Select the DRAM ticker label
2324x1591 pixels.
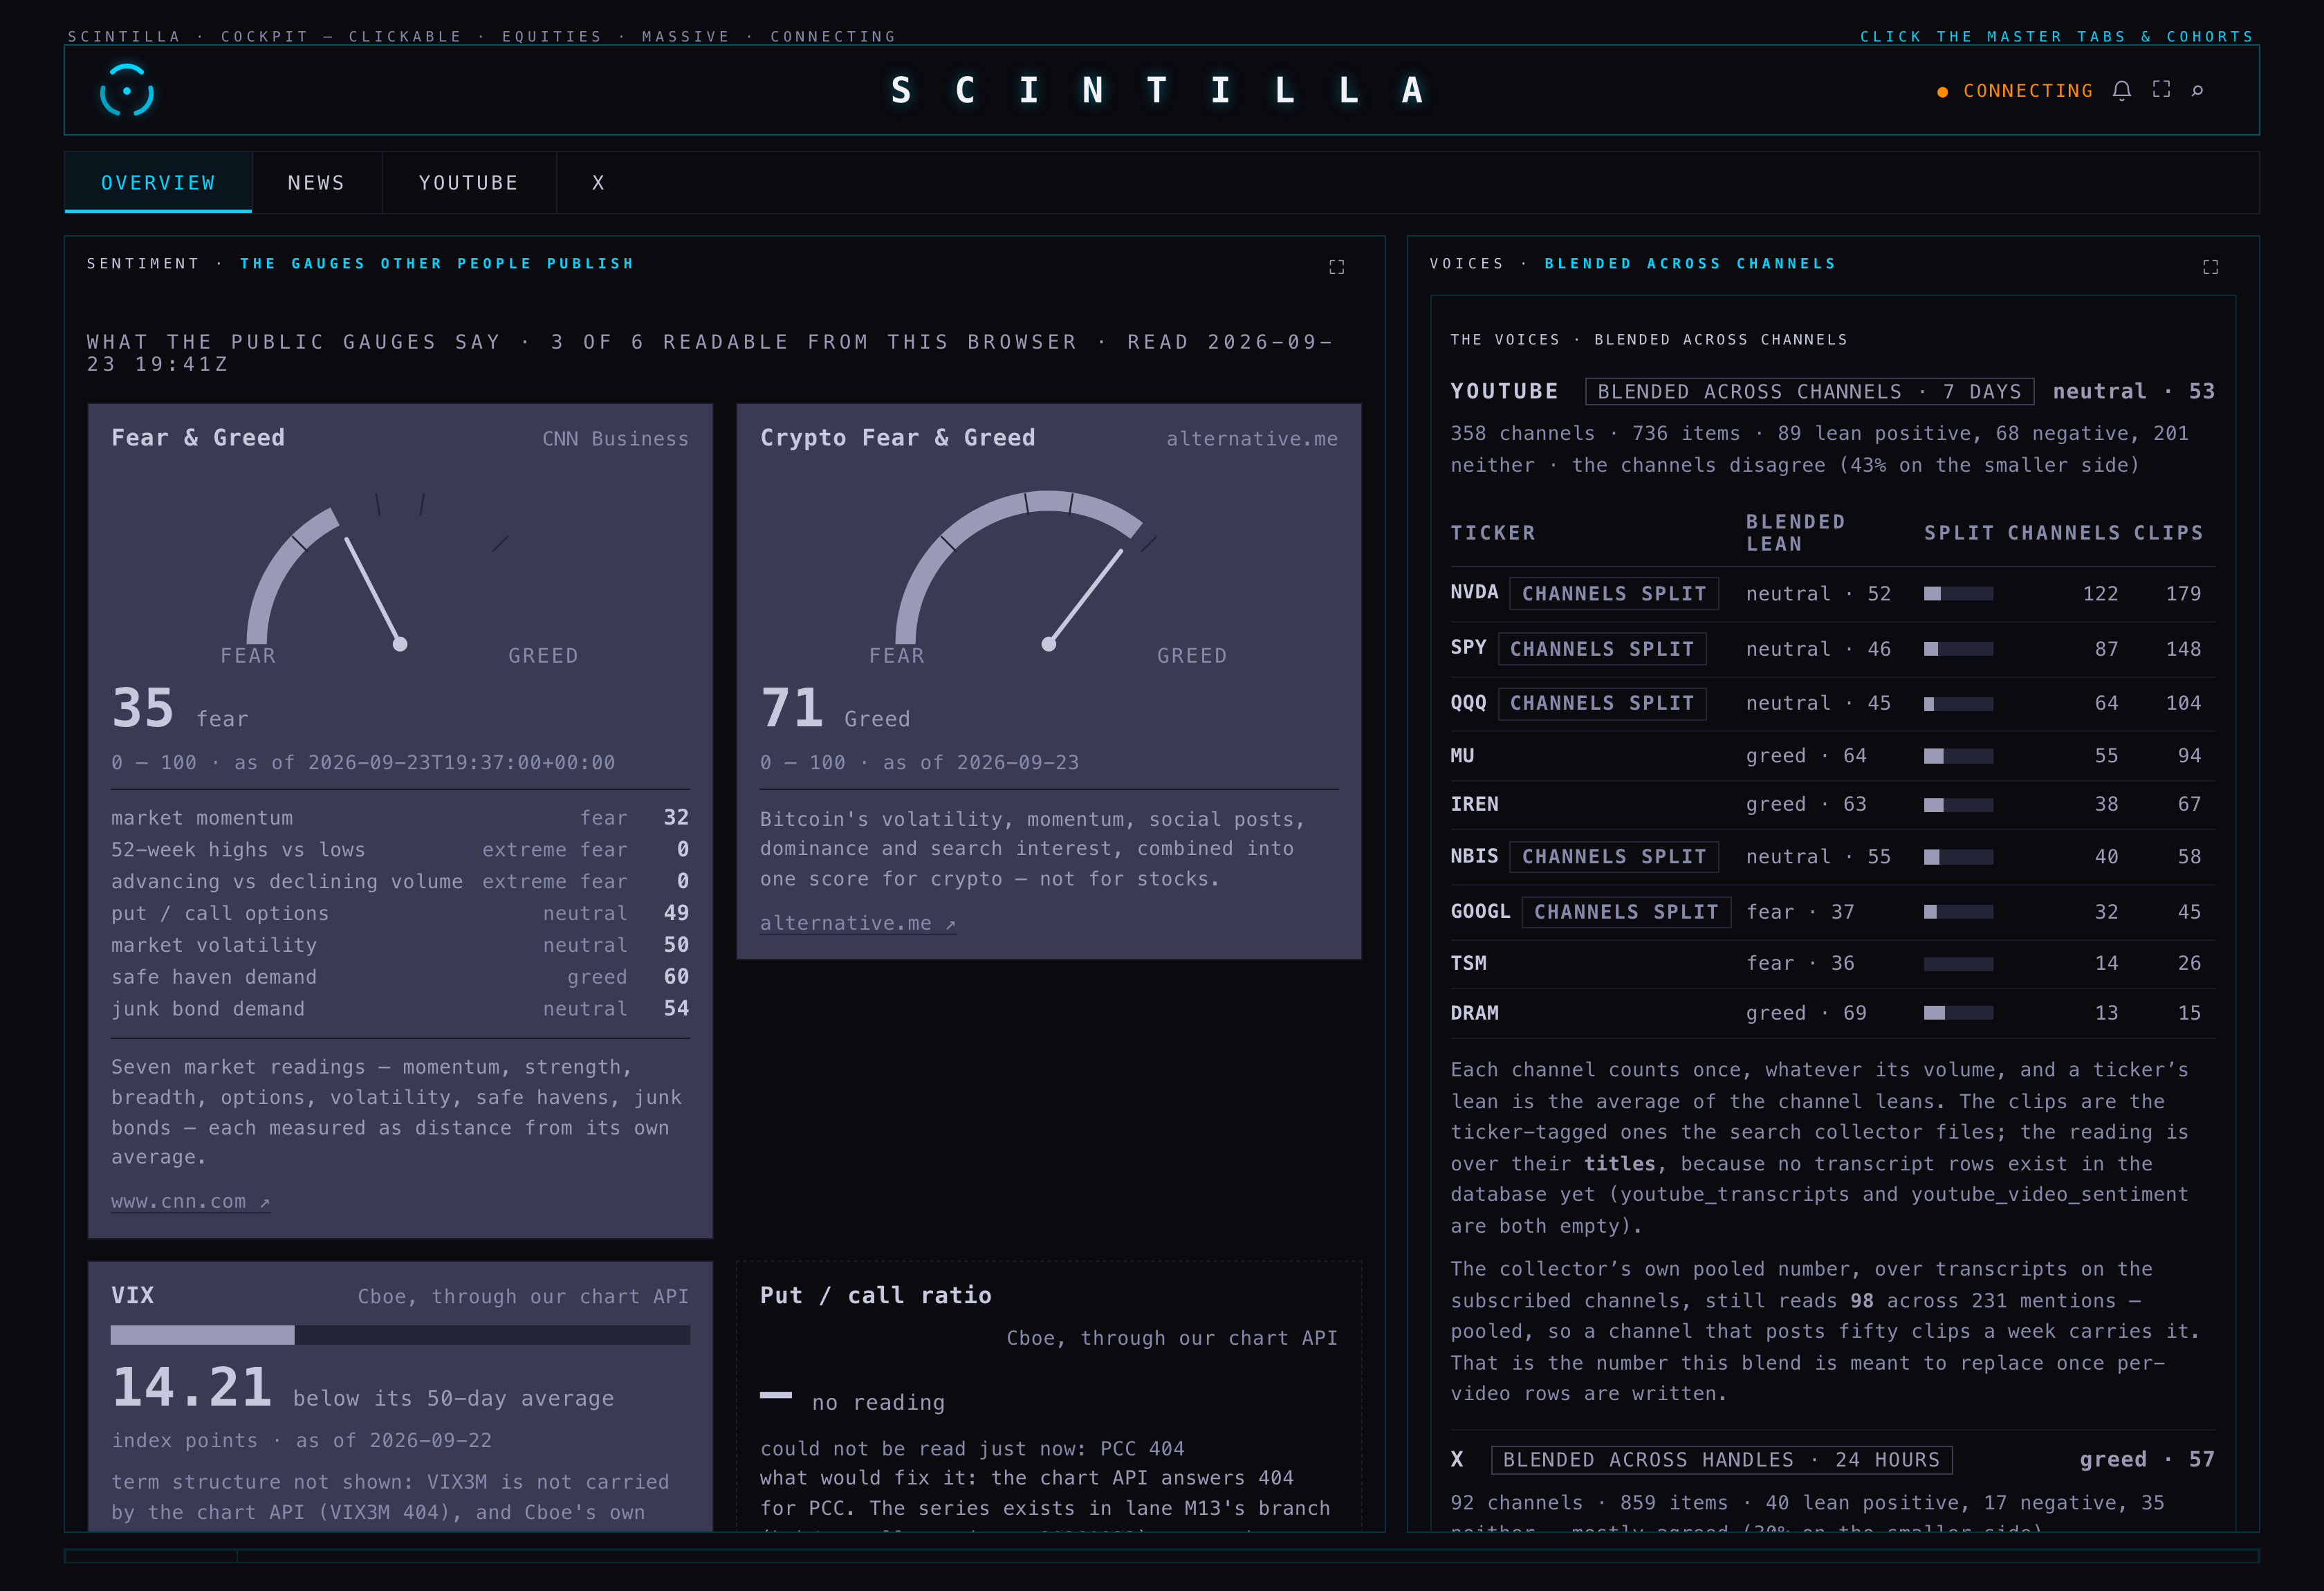(1474, 1013)
